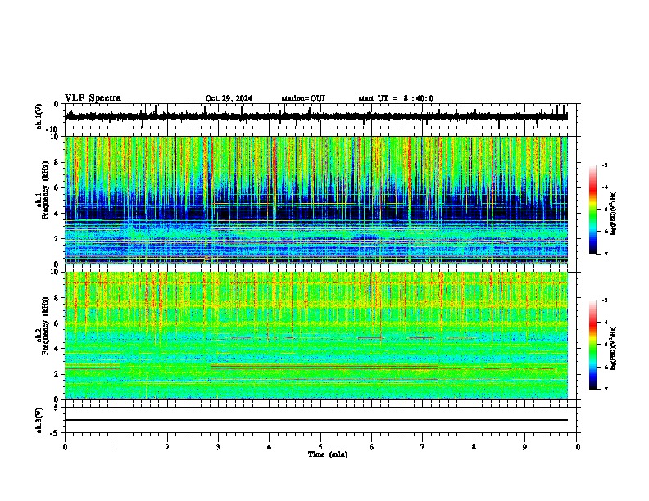Click the time axis tick label '7'
The width and height of the screenshot is (649, 501).
click(423, 447)
